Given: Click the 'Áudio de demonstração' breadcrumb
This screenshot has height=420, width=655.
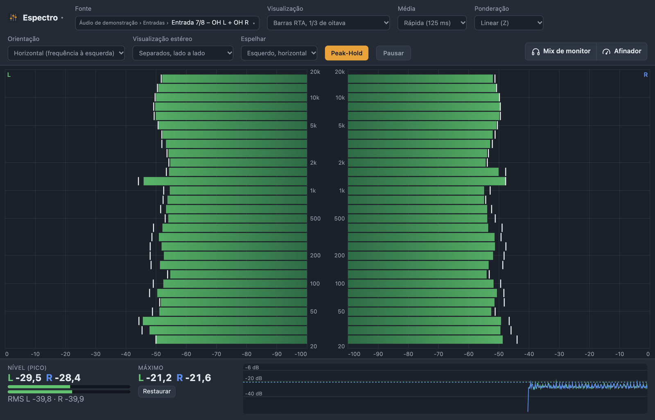Looking at the screenshot, I should pyautogui.click(x=108, y=23).
